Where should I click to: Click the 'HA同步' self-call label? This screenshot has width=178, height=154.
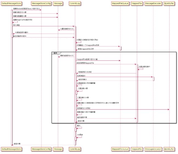(80, 135)
